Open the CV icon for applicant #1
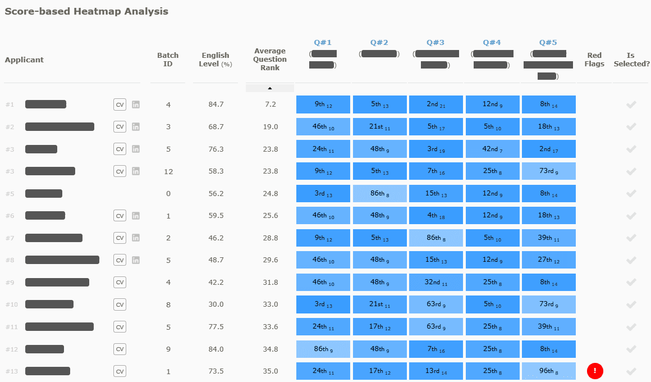This screenshot has height=382, width=651. 120,104
